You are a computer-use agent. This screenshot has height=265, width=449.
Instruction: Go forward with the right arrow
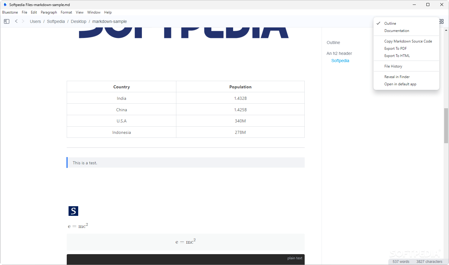pyautogui.click(x=23, y=21)
